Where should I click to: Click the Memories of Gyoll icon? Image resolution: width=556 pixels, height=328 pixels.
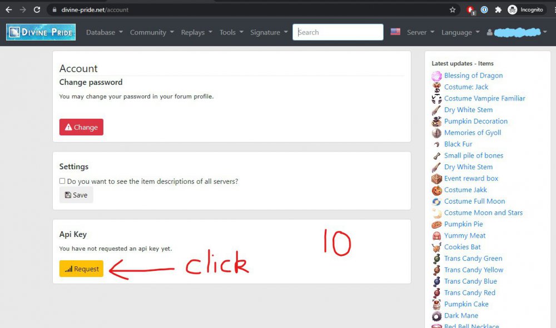(436, 133)
